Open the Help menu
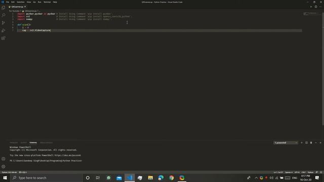Viewport: 324px width, 182px height. 55,2
